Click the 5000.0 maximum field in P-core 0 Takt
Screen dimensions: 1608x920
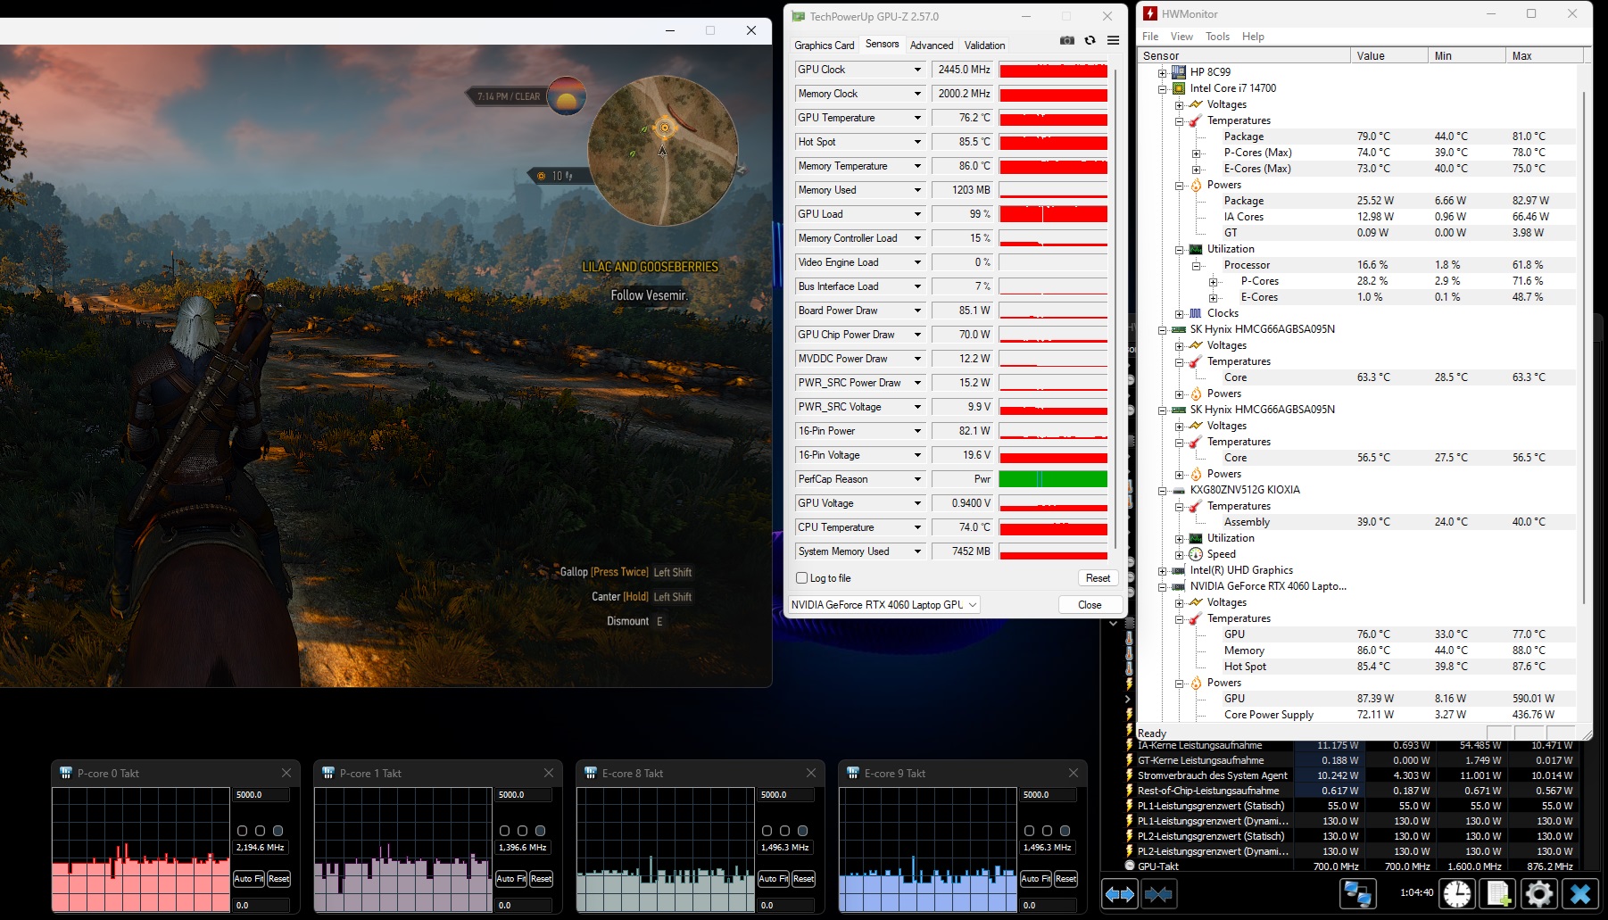pyautogui.click(x=261, y=794)
